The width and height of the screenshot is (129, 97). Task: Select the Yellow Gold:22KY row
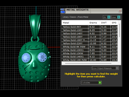coord(89,43)
